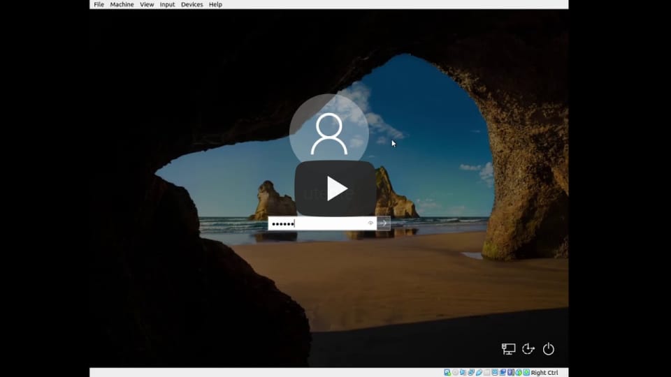This screenshot has width=671, height=377.
Task: Open the View menu
Action: [147, 4]
